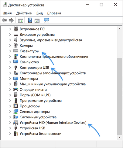This screenshot has width=123, height=148.
Task: Expand the Встроенное ПО node
Action: [x=10, y=29]
